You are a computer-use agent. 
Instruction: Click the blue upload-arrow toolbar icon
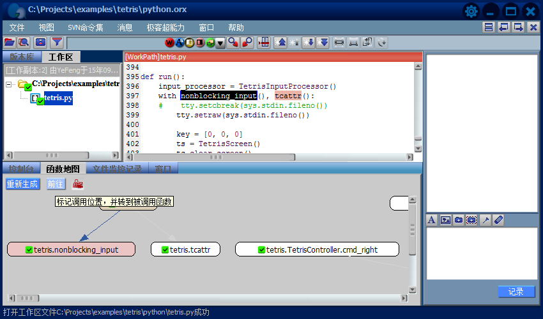pos(40,43)
